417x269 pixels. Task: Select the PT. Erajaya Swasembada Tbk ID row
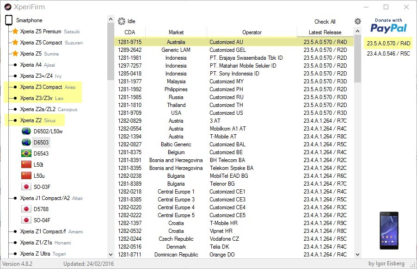point(234,58)
